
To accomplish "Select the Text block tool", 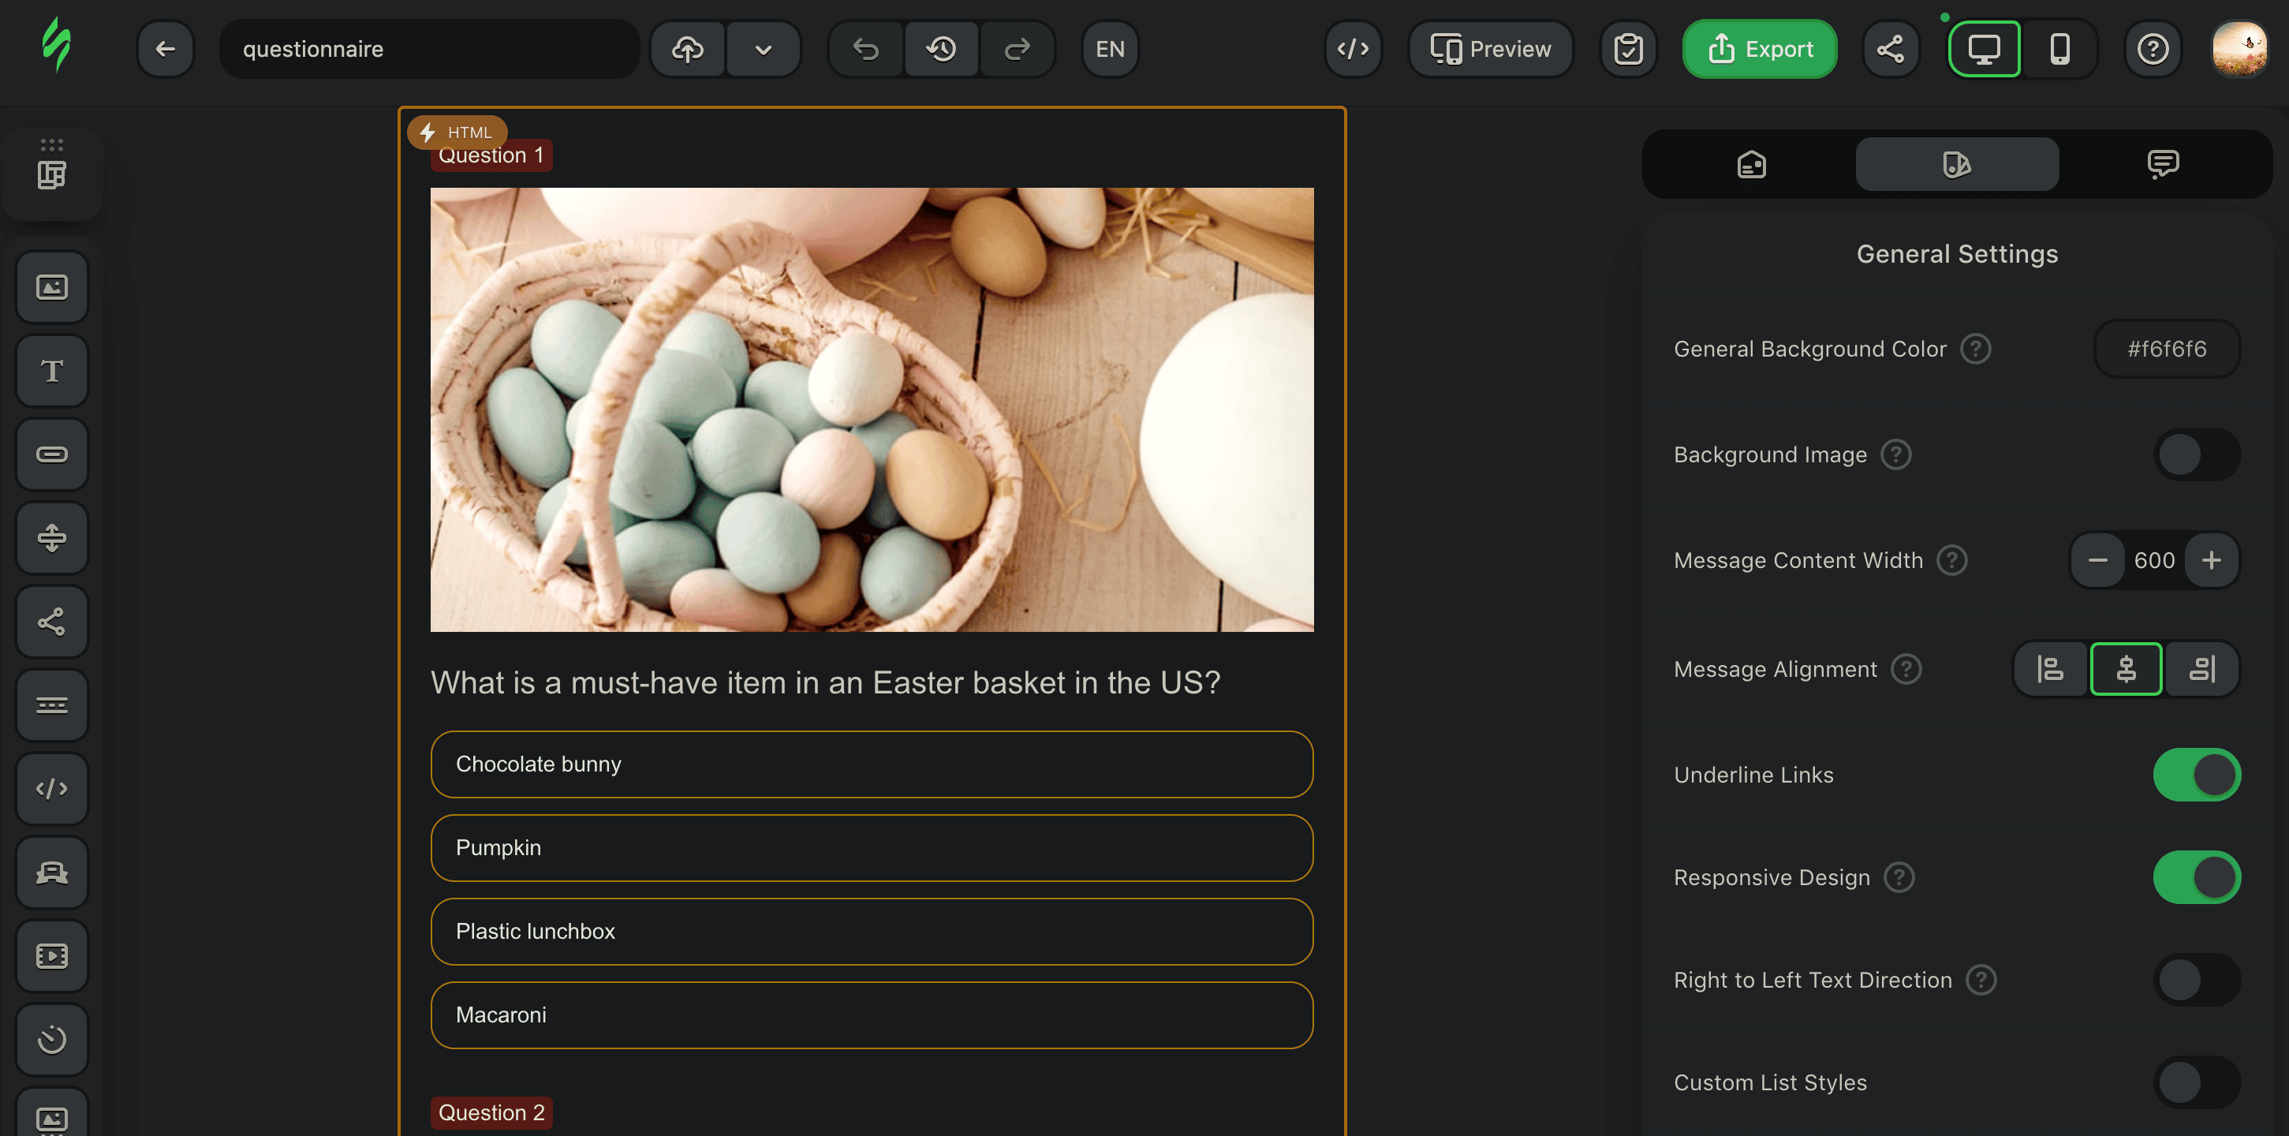I will point(51,371).
